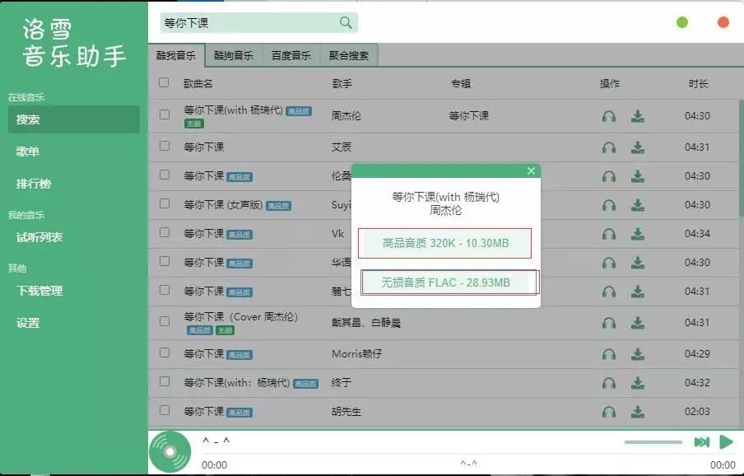744x476 pixels.
Task: Click the search magnifier icon
Action: [344, 22]
